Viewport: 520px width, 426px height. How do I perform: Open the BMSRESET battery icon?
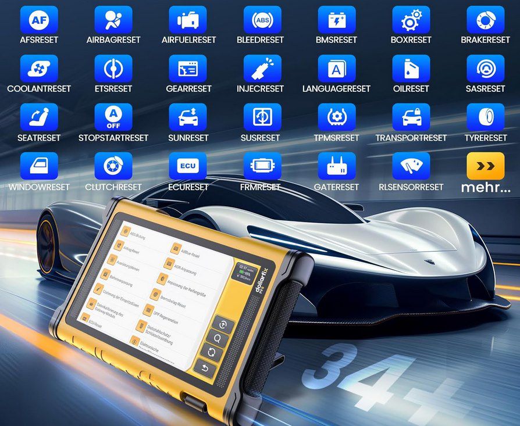pyautogui.click(x=337, y=20)
